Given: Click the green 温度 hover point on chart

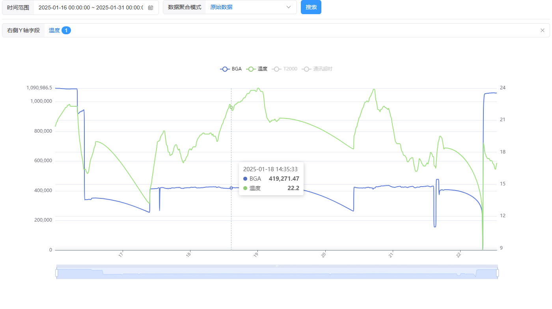Looking at the screenshot, I should 231,107.
